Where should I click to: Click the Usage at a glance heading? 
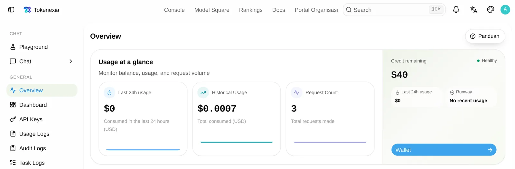[126, 62]
